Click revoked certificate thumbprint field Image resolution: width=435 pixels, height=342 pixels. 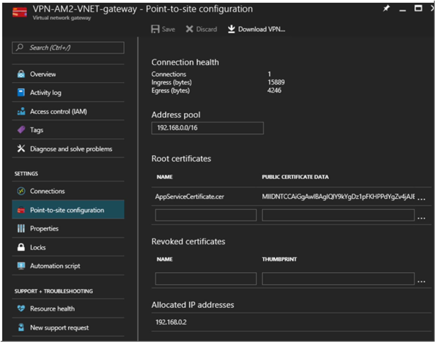pos(338,278)
